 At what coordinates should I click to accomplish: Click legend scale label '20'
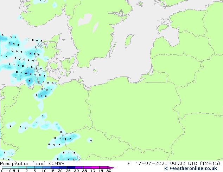[60, 171]
